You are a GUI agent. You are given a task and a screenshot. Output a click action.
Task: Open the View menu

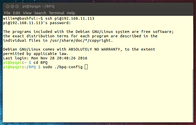click(27, 13)
